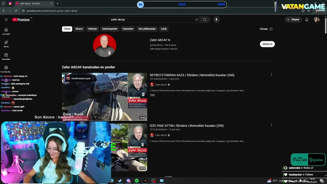The image size is (327, 184).
Task: Open the tab search dropdown arrow
Action: point(3,4)
